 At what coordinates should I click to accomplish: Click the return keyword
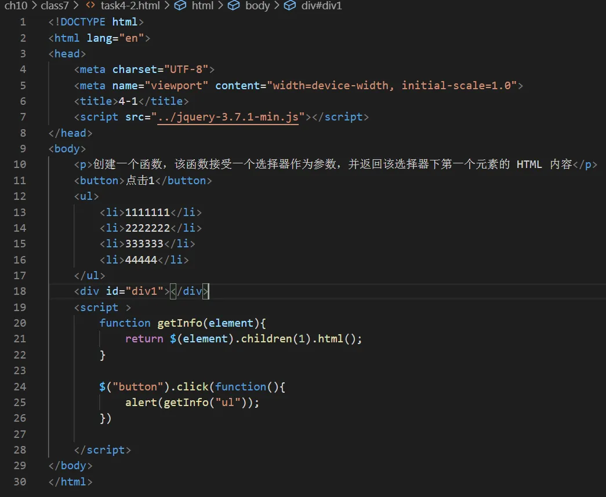pyautogui.click(x=144, y=339)
